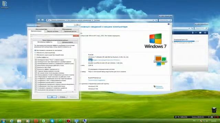Toggle 'Отображение тени под указателем мыши' checkbox
The width and height of the screenshot is (220, 123).
(x=36, y=86)
